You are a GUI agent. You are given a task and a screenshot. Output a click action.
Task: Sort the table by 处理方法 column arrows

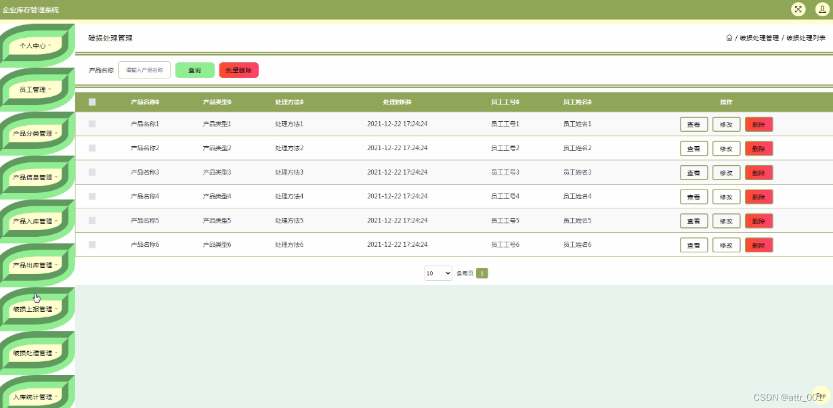(302, 102)
